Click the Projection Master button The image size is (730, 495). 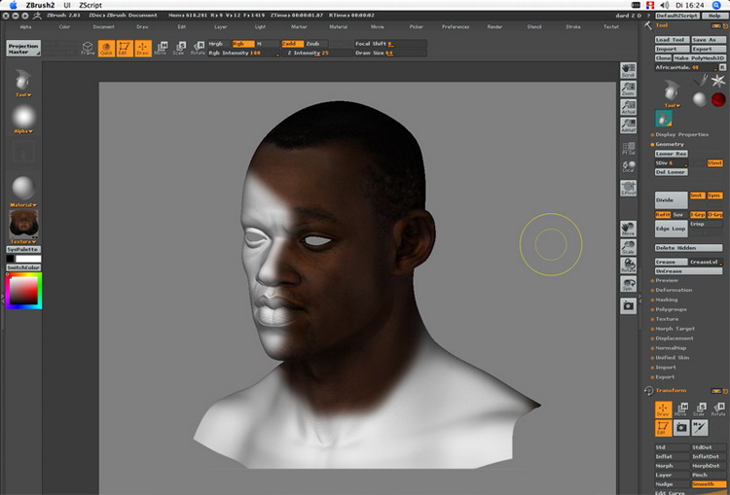point(24,48)
